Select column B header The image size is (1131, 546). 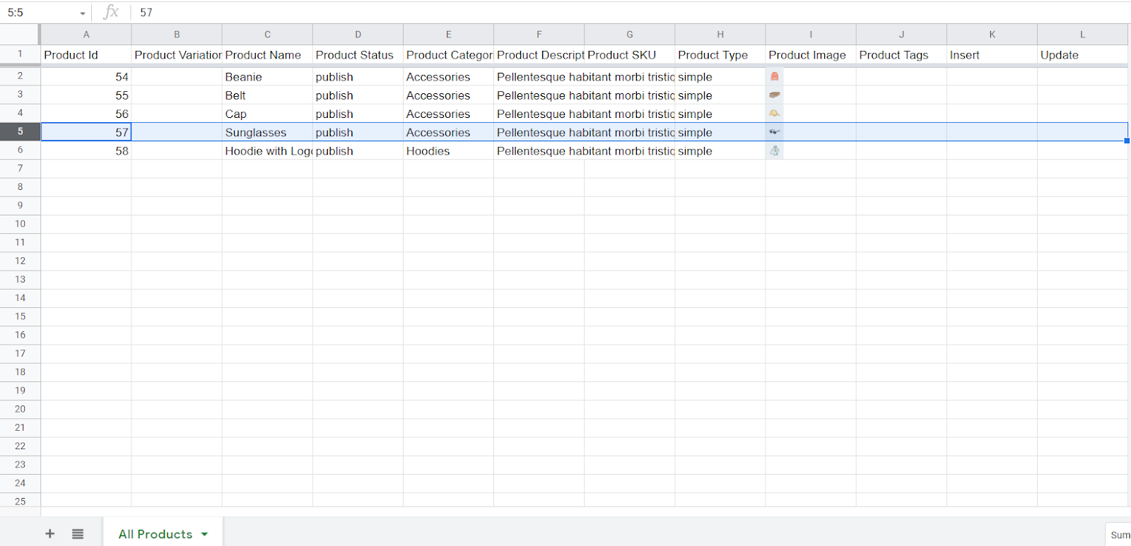pos(177,34)
